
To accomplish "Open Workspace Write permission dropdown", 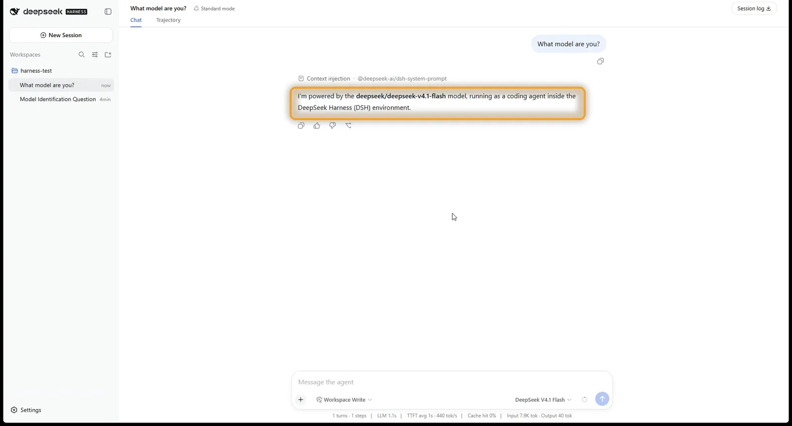I will coord(345,400).
